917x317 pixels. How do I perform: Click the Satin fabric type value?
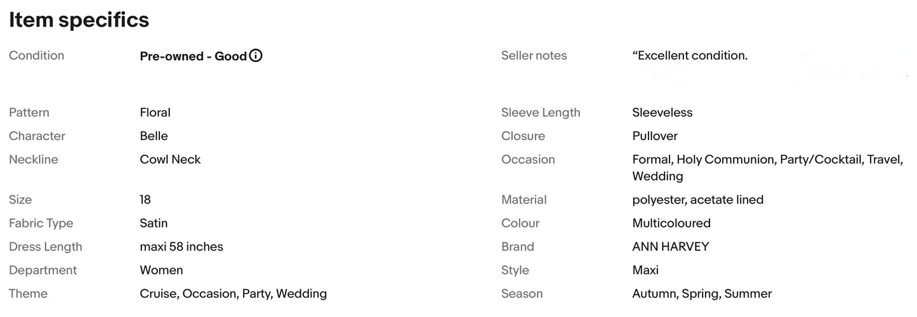[154, 223]
